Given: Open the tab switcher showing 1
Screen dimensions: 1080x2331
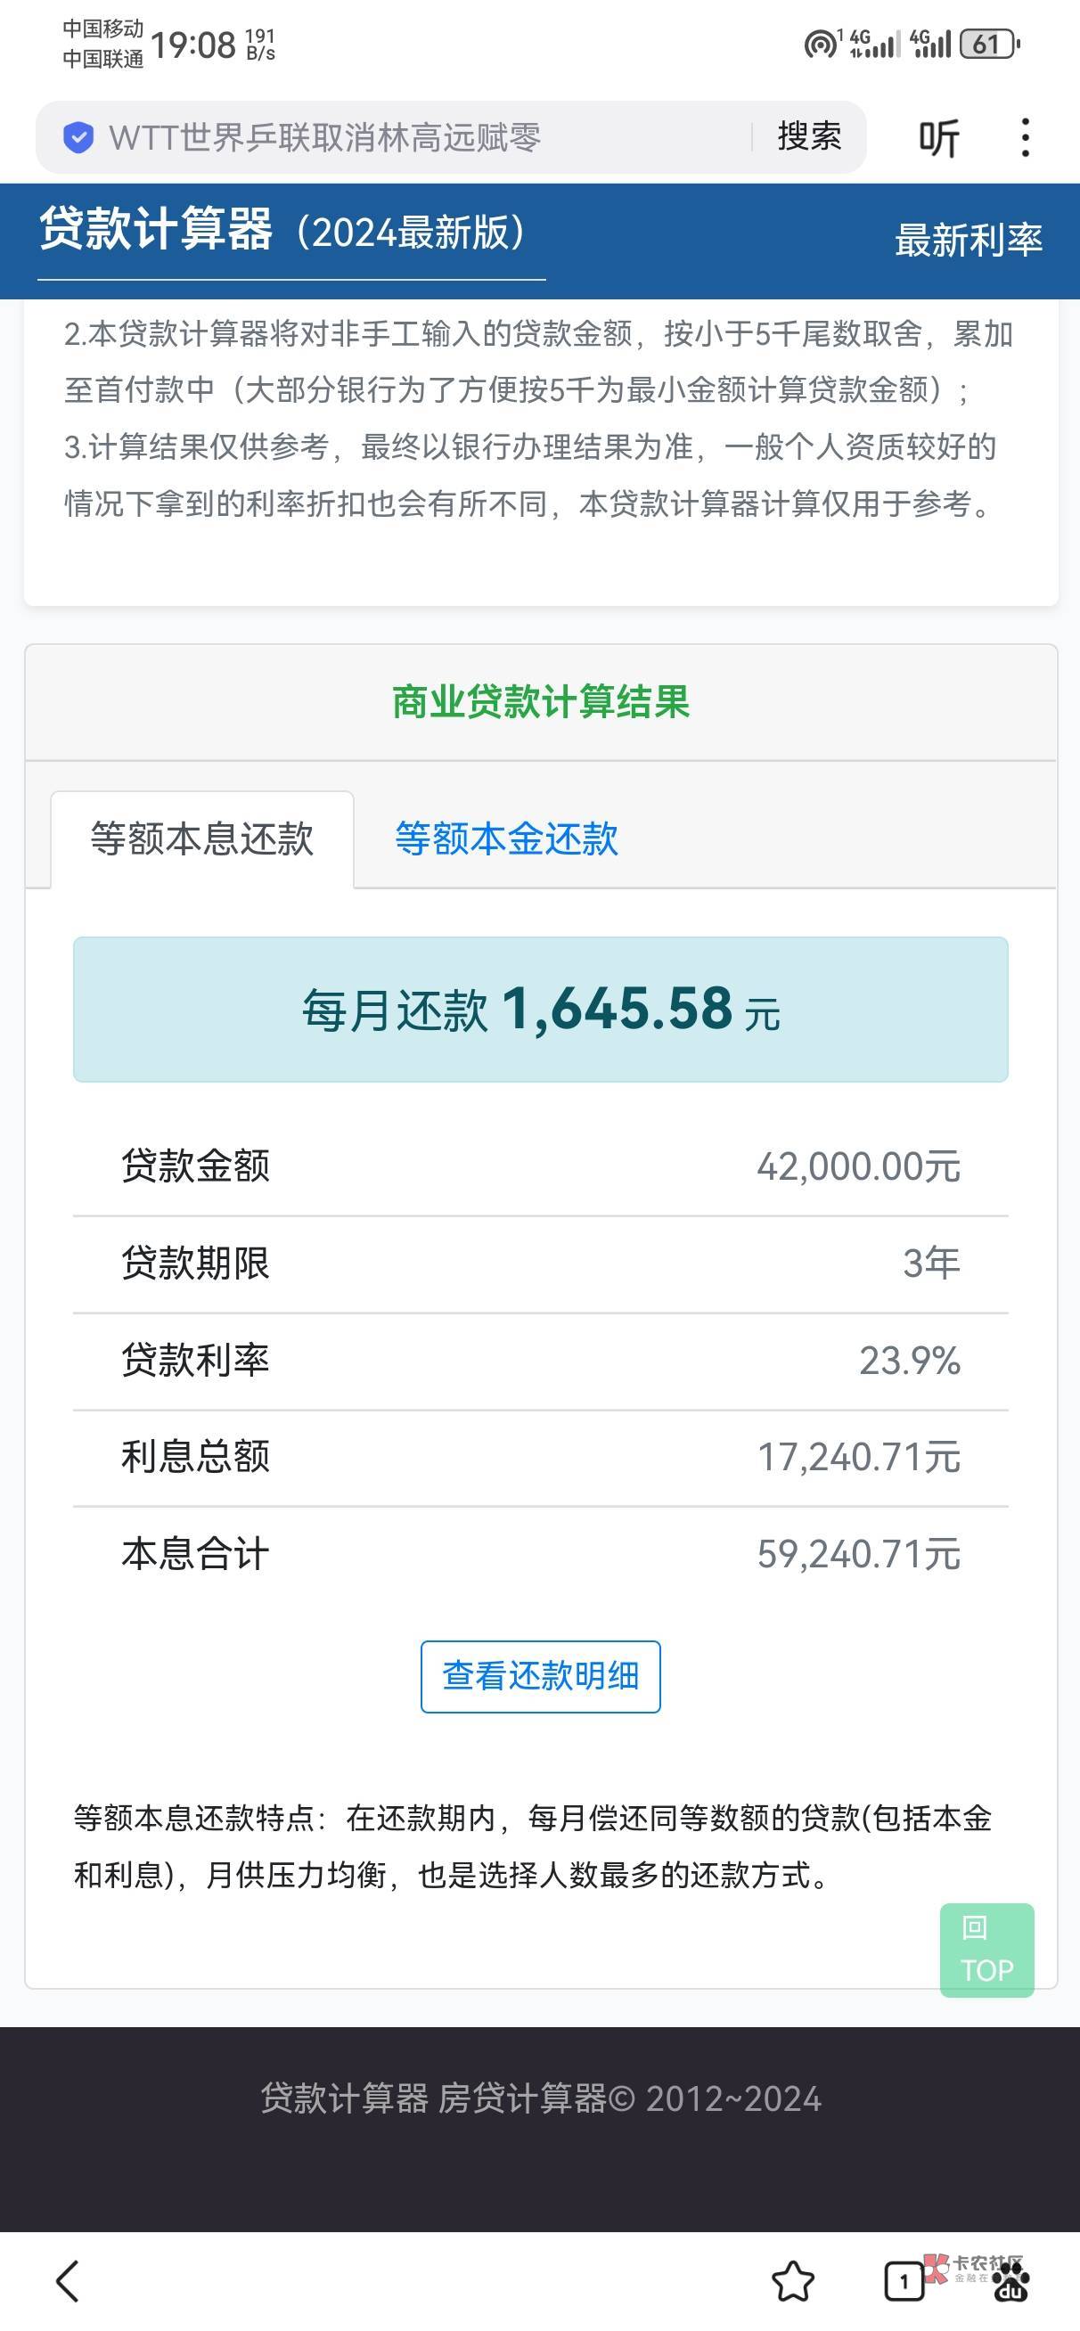Looking at the screenshot, I should (x=903, y=2281).
